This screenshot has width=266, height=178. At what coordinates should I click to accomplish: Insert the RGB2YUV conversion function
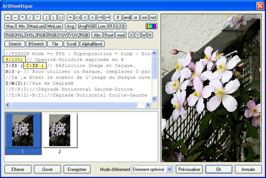pyautogui.click(x=58, y=35)
